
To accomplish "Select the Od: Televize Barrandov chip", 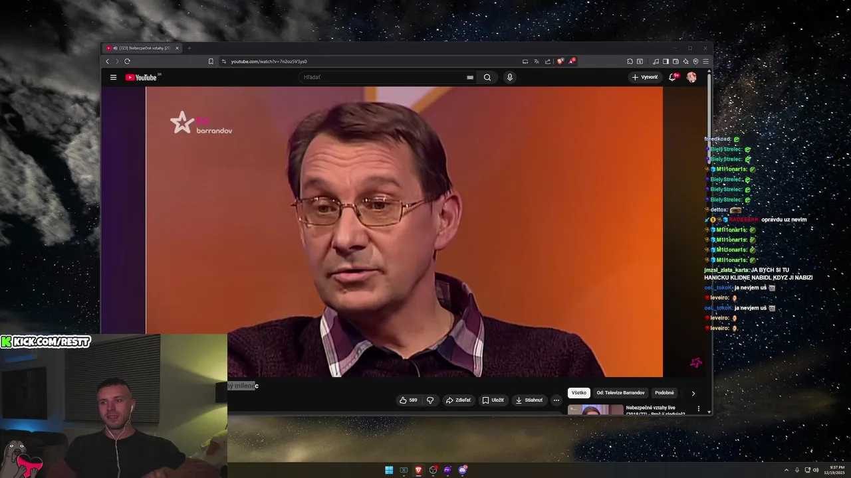I will (620, 393).
